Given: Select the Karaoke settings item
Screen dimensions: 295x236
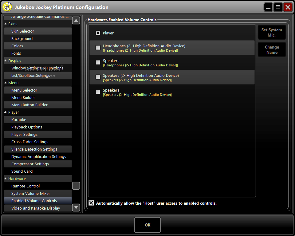Looking at the screenshot, I should point(38,120).
